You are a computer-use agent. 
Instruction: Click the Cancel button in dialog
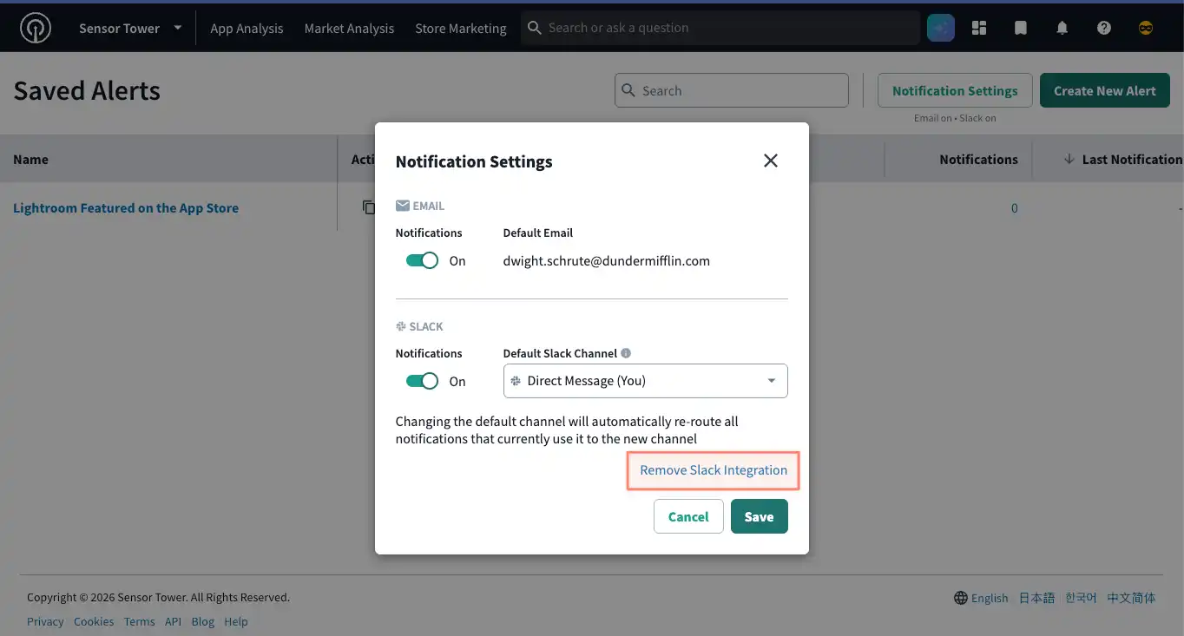[x=688, y=516]
